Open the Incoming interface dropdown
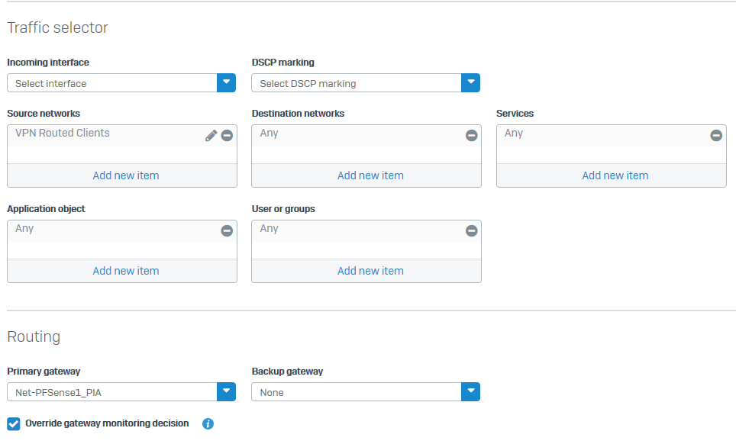 [x=226, y=83]
